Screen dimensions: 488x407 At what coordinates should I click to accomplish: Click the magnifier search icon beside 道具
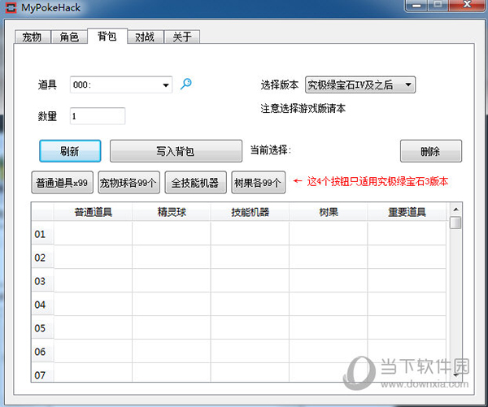tap(185, 84)
